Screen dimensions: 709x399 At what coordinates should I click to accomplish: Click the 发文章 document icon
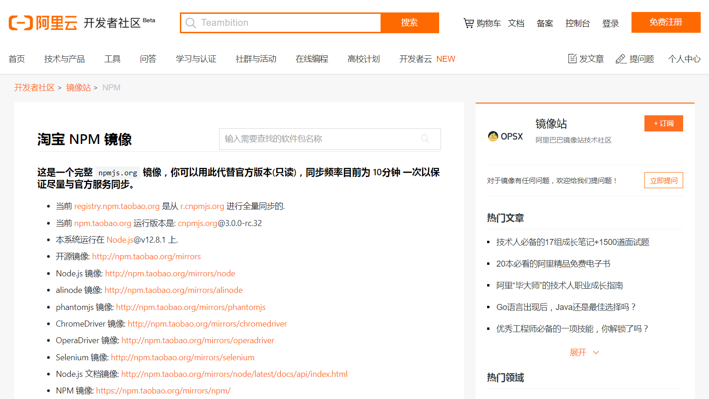(572, 59)
